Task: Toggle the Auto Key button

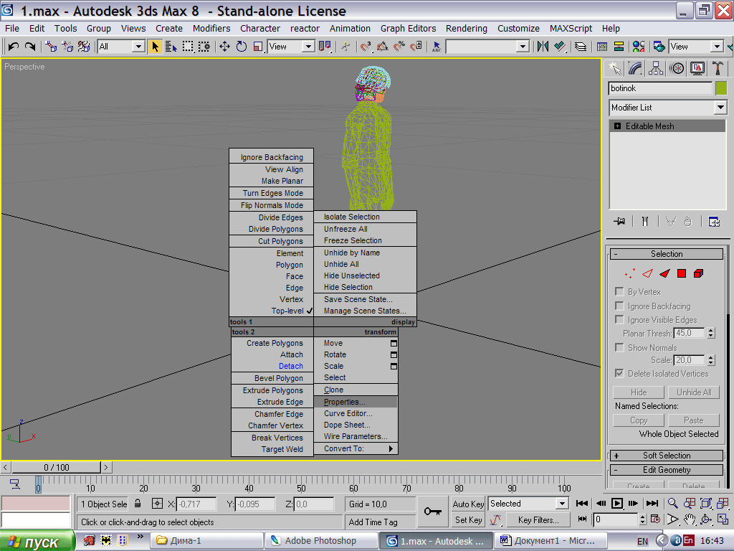Action: (x=468, y=504)
